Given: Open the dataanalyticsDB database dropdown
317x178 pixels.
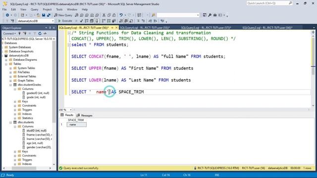Looking at the screenshot, I should 53,21.
